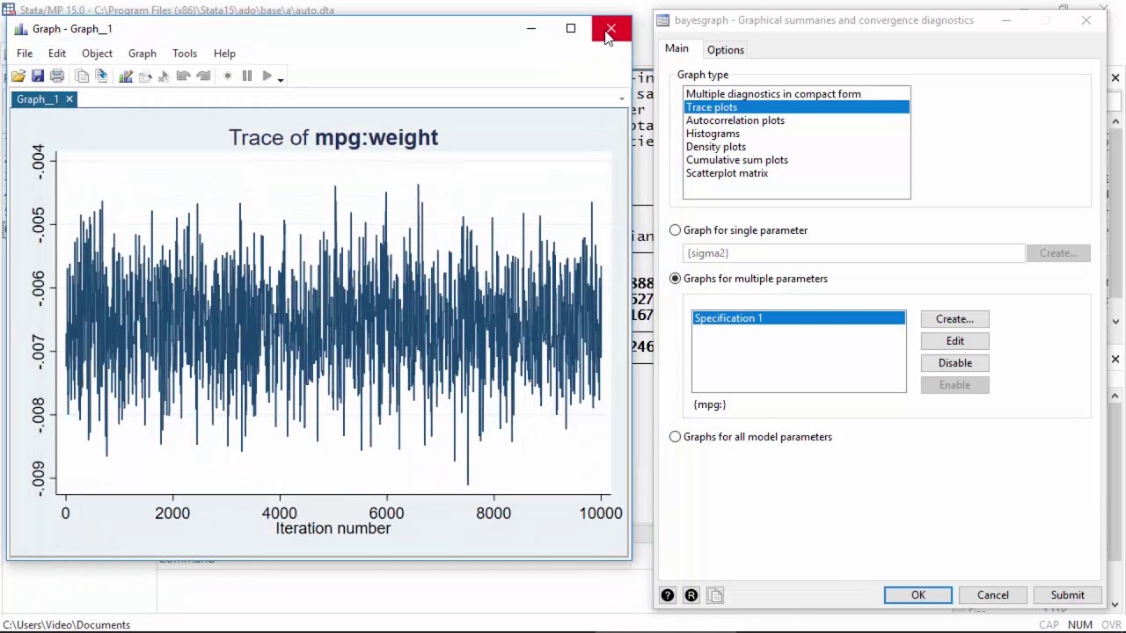1126x633 pixels.
Task: Click the pause recording button in the Graph toolbar
Action: [x=247, y=76]
